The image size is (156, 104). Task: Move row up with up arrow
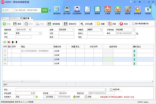[x=13, y=42]
